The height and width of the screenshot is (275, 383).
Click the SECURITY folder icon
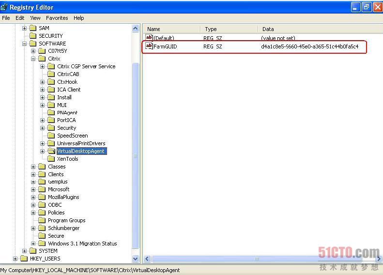[x=33, y=36]
